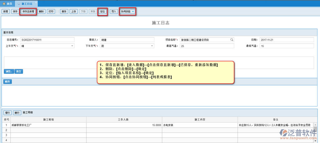Click 保存且新增 button
The width and height of the screenshot is (320, 143).
click(x=28, y=12)
